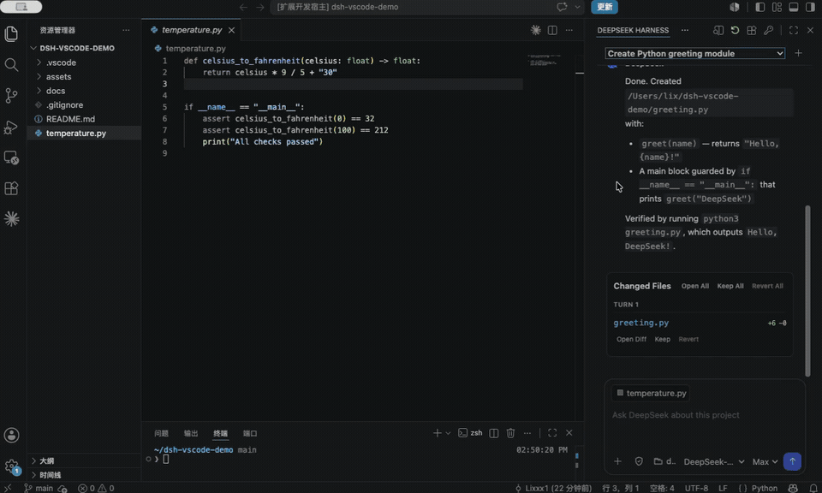Open the Accounts menu icon
The width and height of the screenshot is (822, 493).
click(11, 436)
